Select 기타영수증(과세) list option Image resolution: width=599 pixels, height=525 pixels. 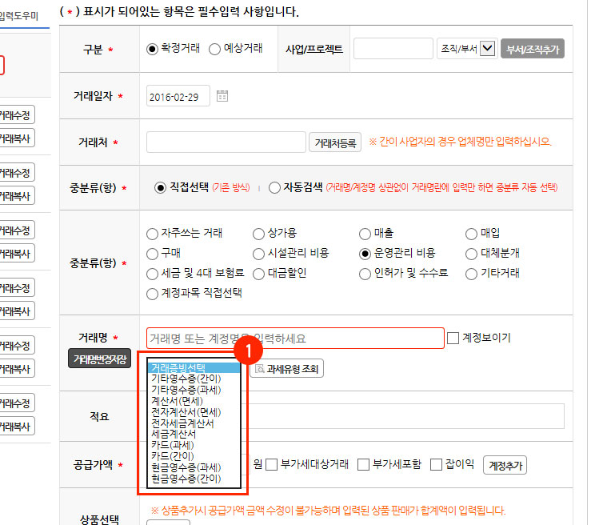(186, 389)
